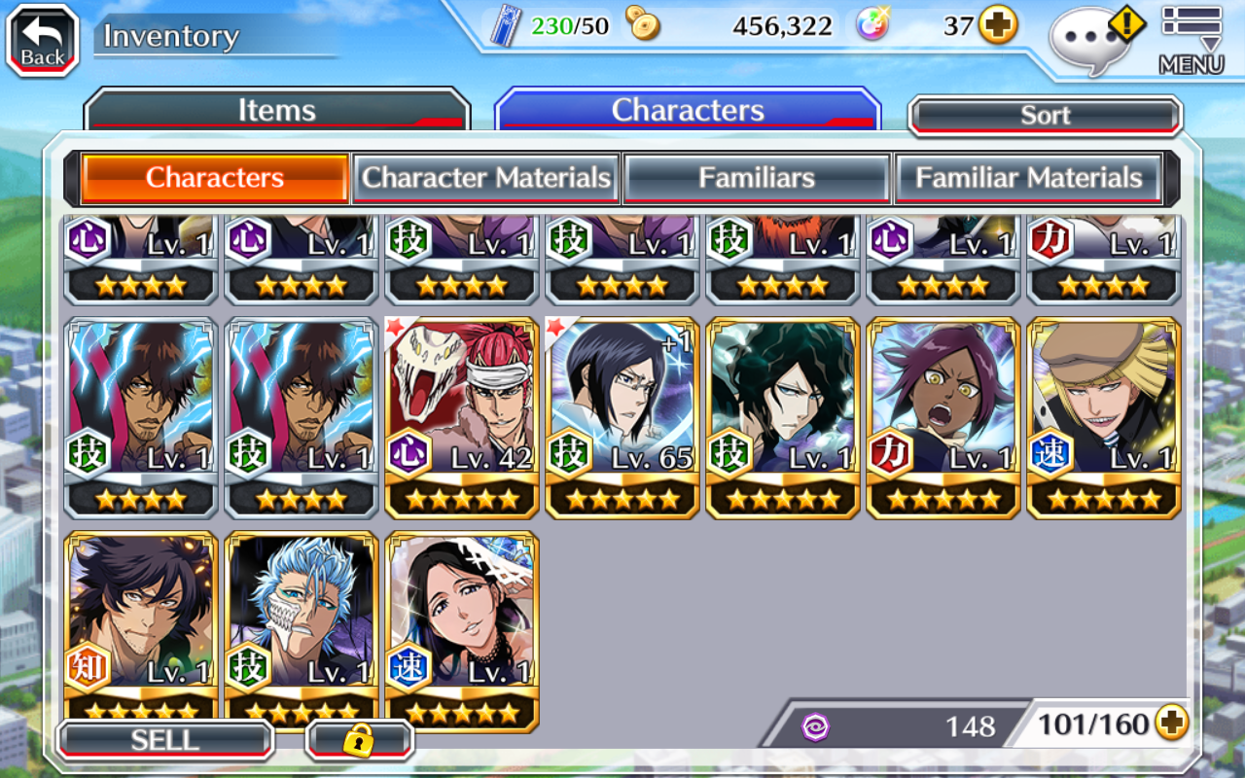The height and width of the screenshot is (778, 1245).
Task: Select the red-haired Lv. 42 character card
Action: coord(462,417)
